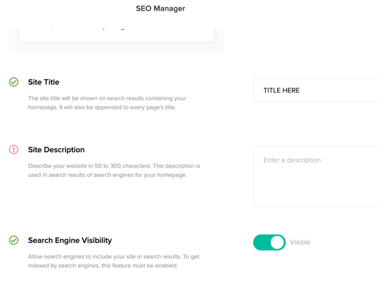
Task: Click the green checkmark beside Search Engine Visibility
Action: point(14,240)
